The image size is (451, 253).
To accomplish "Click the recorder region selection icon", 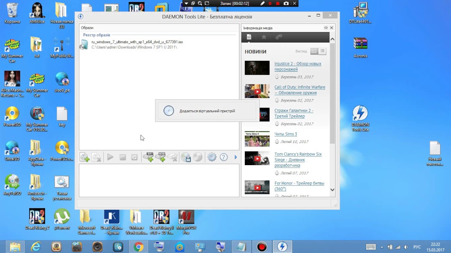I will pyautogui.click(x=207, y=3).
